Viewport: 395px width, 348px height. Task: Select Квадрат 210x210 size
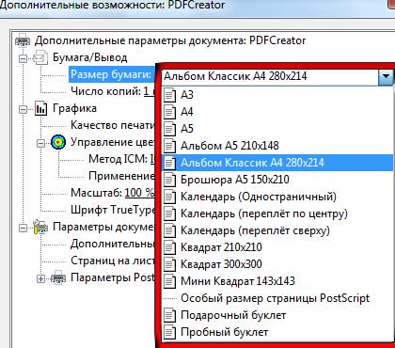[x=276, y=247]
